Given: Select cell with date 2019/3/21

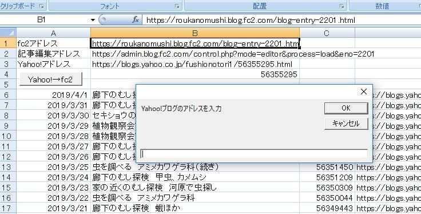Looking at the screenshot, I should 53,208.
